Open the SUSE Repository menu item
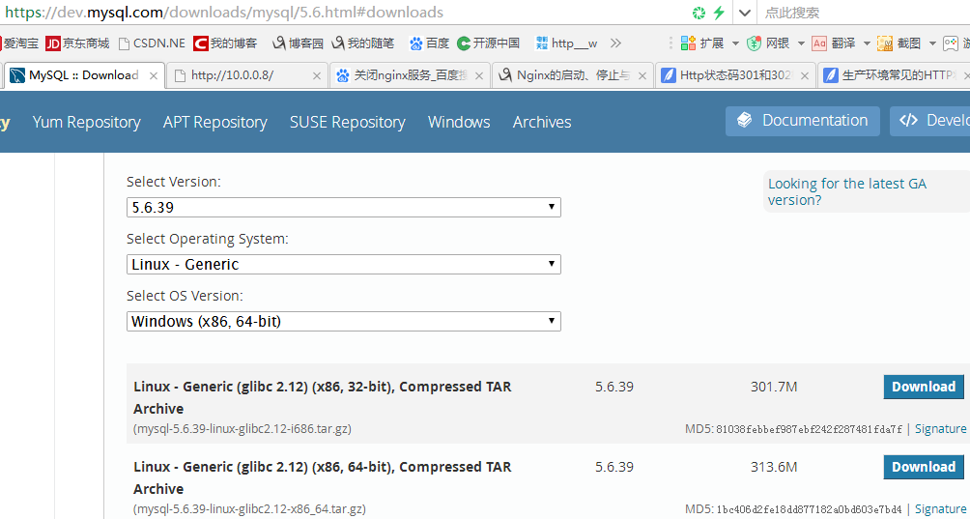Screen dimensions: 970x519 click(348, 123)
